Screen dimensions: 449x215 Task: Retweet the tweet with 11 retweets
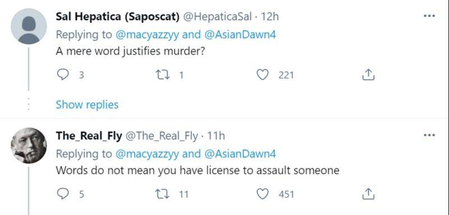pos(162,194)
